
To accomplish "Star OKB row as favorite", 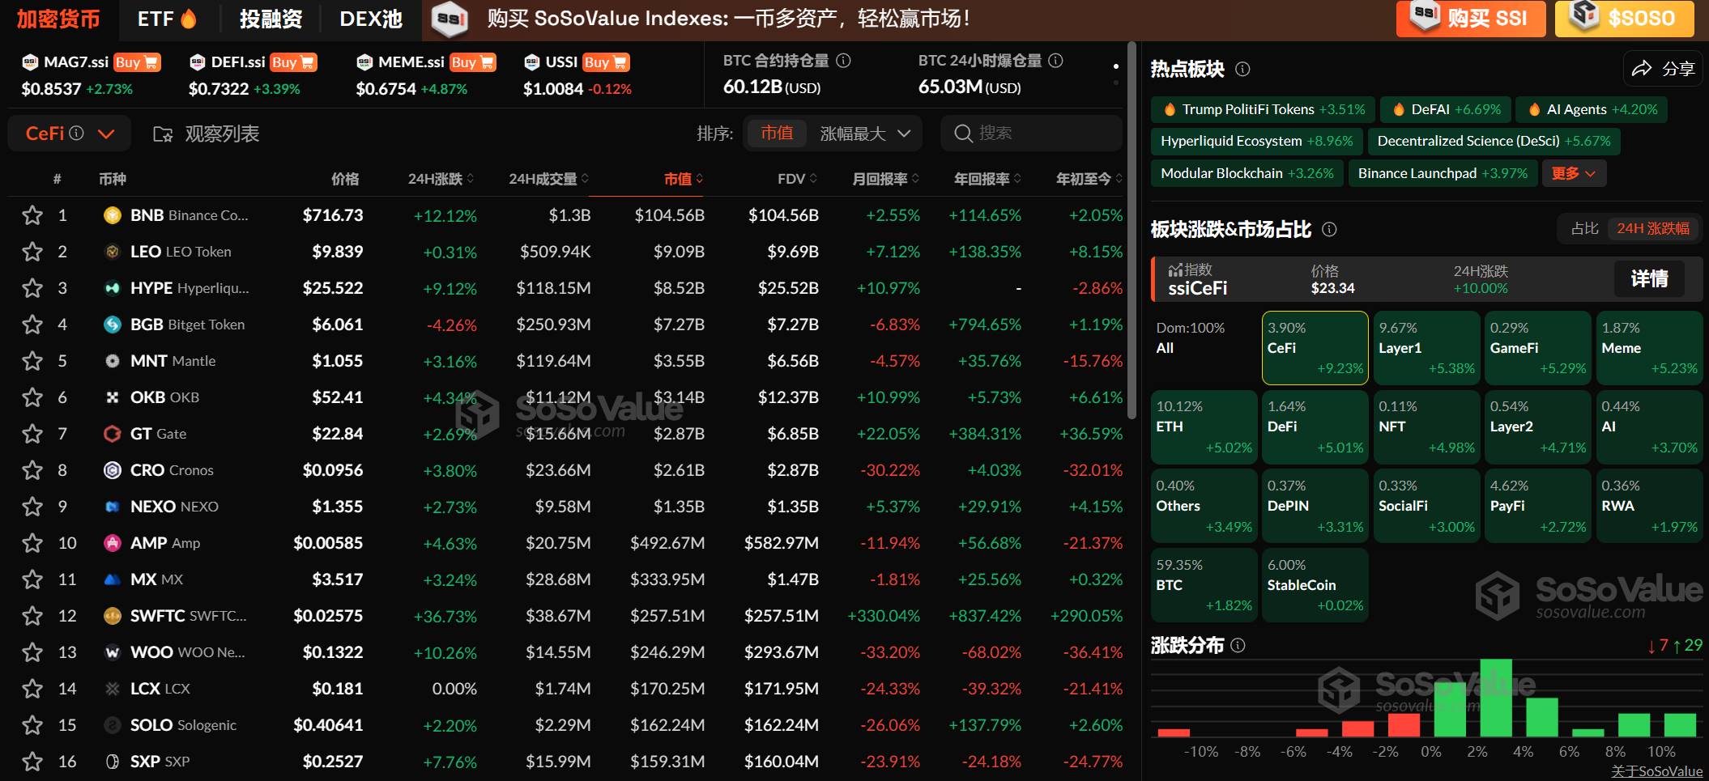I will point(32,397).
